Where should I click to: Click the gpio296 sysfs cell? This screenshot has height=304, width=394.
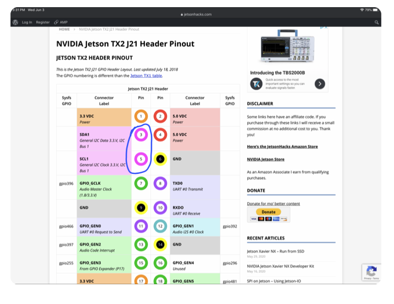pos(230,263)
